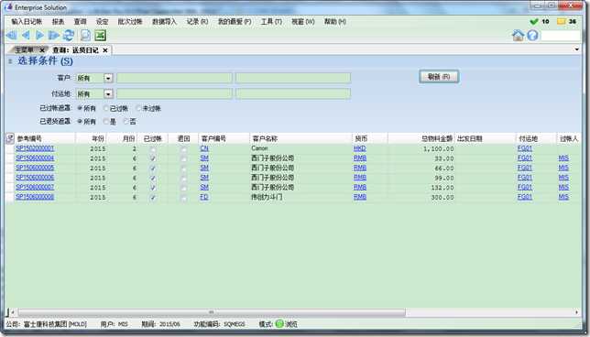The width and height of the screenshot is (590, 337).
Task: Go to home via house icon
Action: click(x=519, y=36)
